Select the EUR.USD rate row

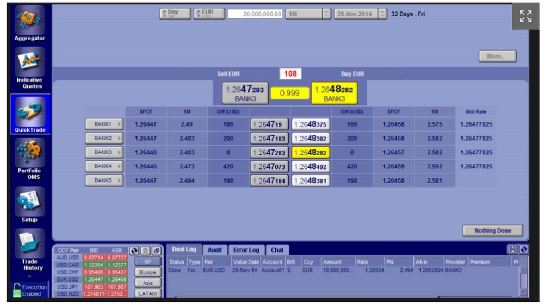pyautogui.click(x=91, y=279)
